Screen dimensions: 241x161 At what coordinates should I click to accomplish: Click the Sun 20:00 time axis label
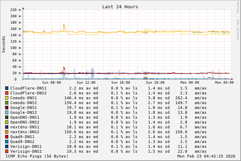pos(155,83)
